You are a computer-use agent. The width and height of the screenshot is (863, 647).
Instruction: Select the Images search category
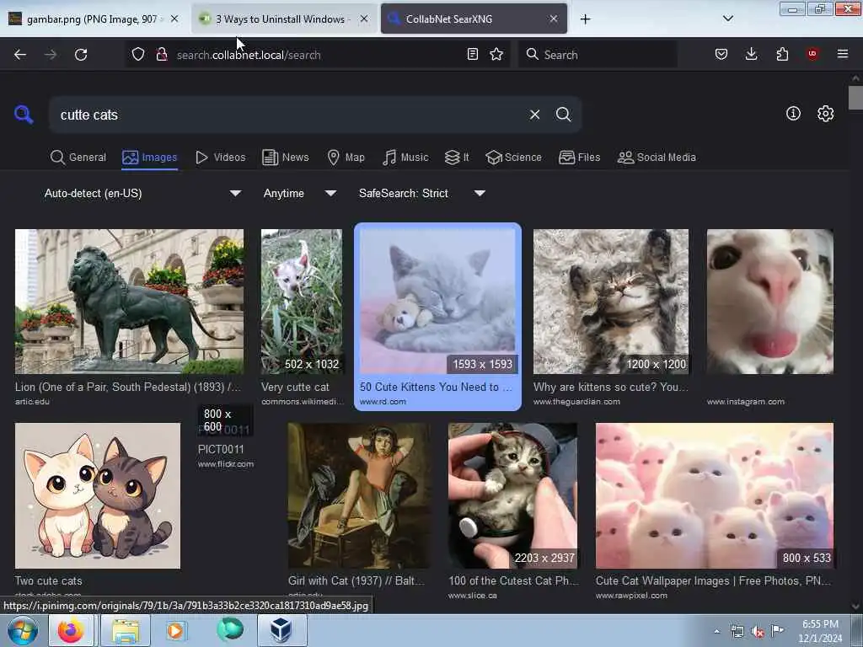(x=150, y=158)
